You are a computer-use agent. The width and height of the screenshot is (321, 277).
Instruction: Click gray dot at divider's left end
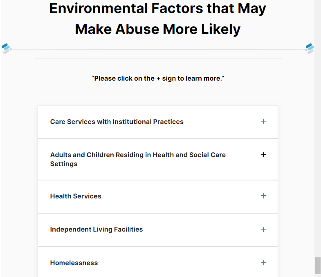click(x=11, y=49)
